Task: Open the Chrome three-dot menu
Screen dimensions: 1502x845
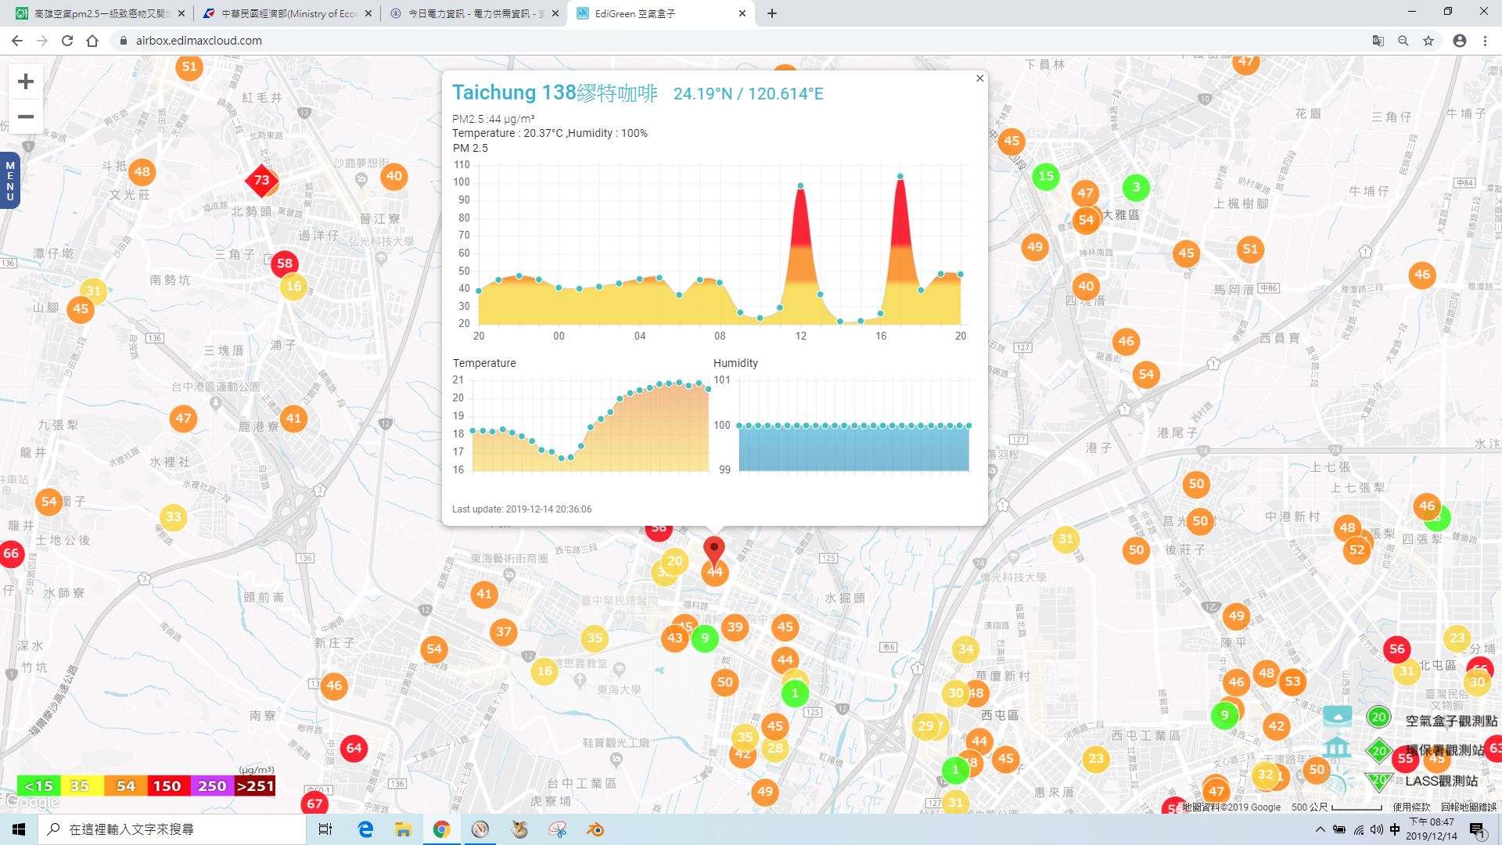Action: pos(1485,41)
